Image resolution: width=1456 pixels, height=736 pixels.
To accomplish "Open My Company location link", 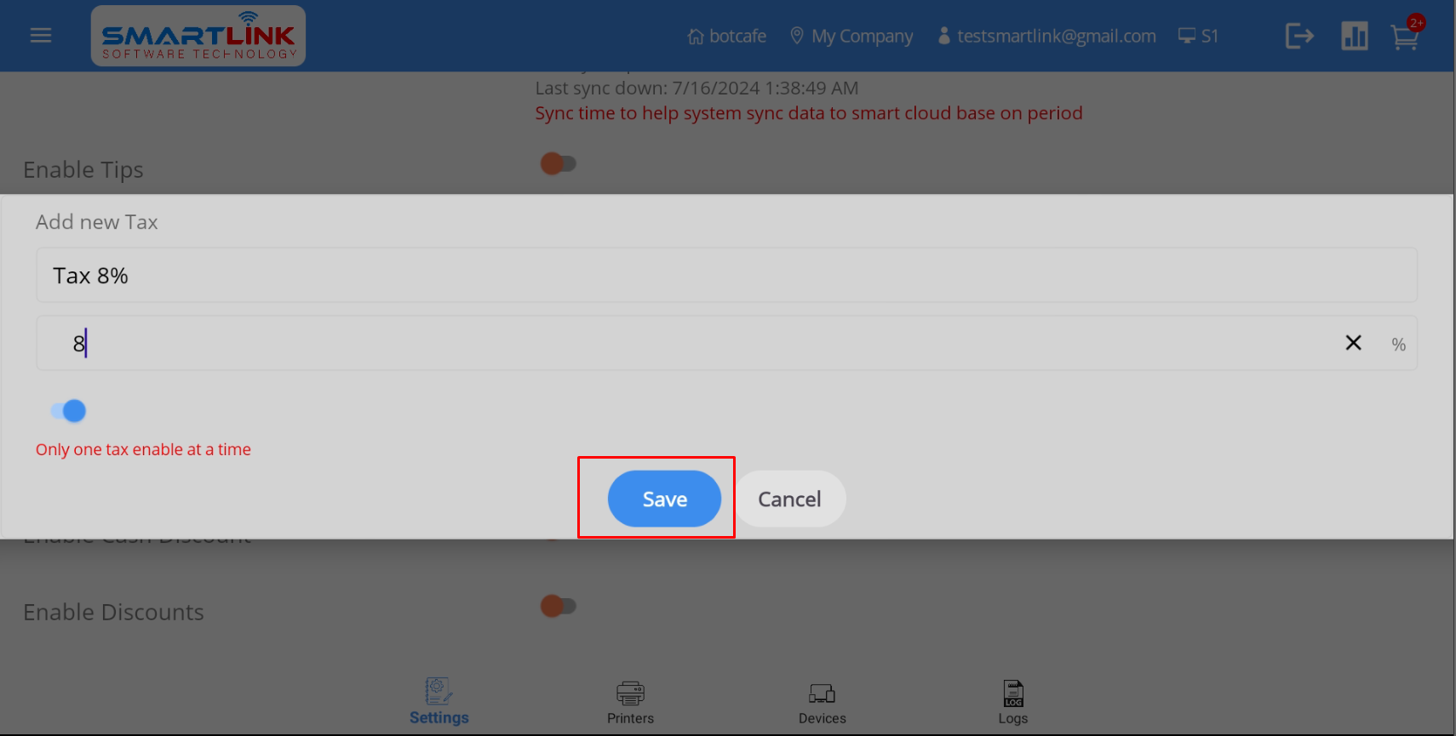I will (851, 36).
